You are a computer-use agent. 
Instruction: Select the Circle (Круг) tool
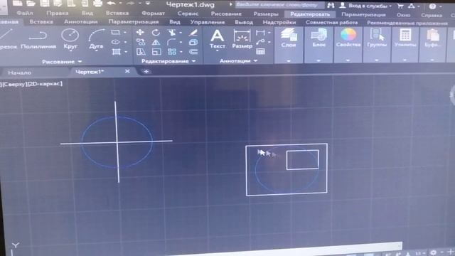70,40
